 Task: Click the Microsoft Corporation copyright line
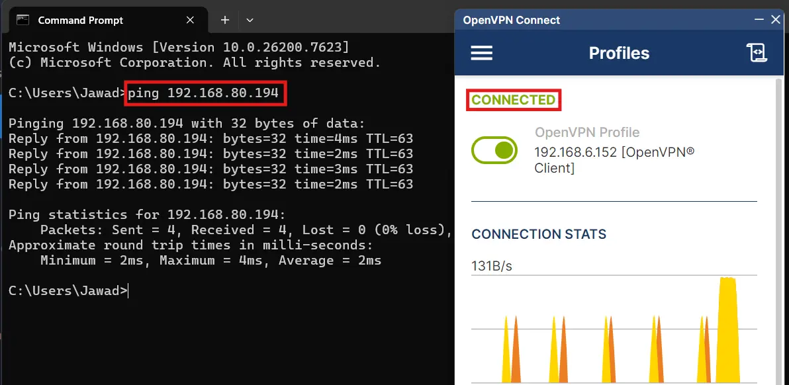click(195, 63)
